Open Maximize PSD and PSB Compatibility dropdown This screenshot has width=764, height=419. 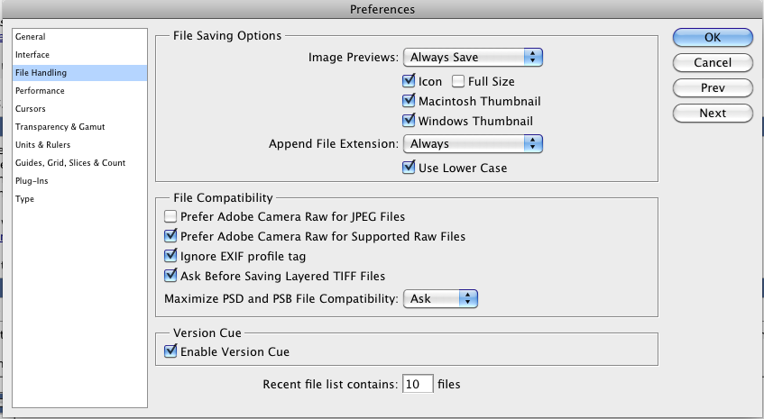tap(440, 299)
